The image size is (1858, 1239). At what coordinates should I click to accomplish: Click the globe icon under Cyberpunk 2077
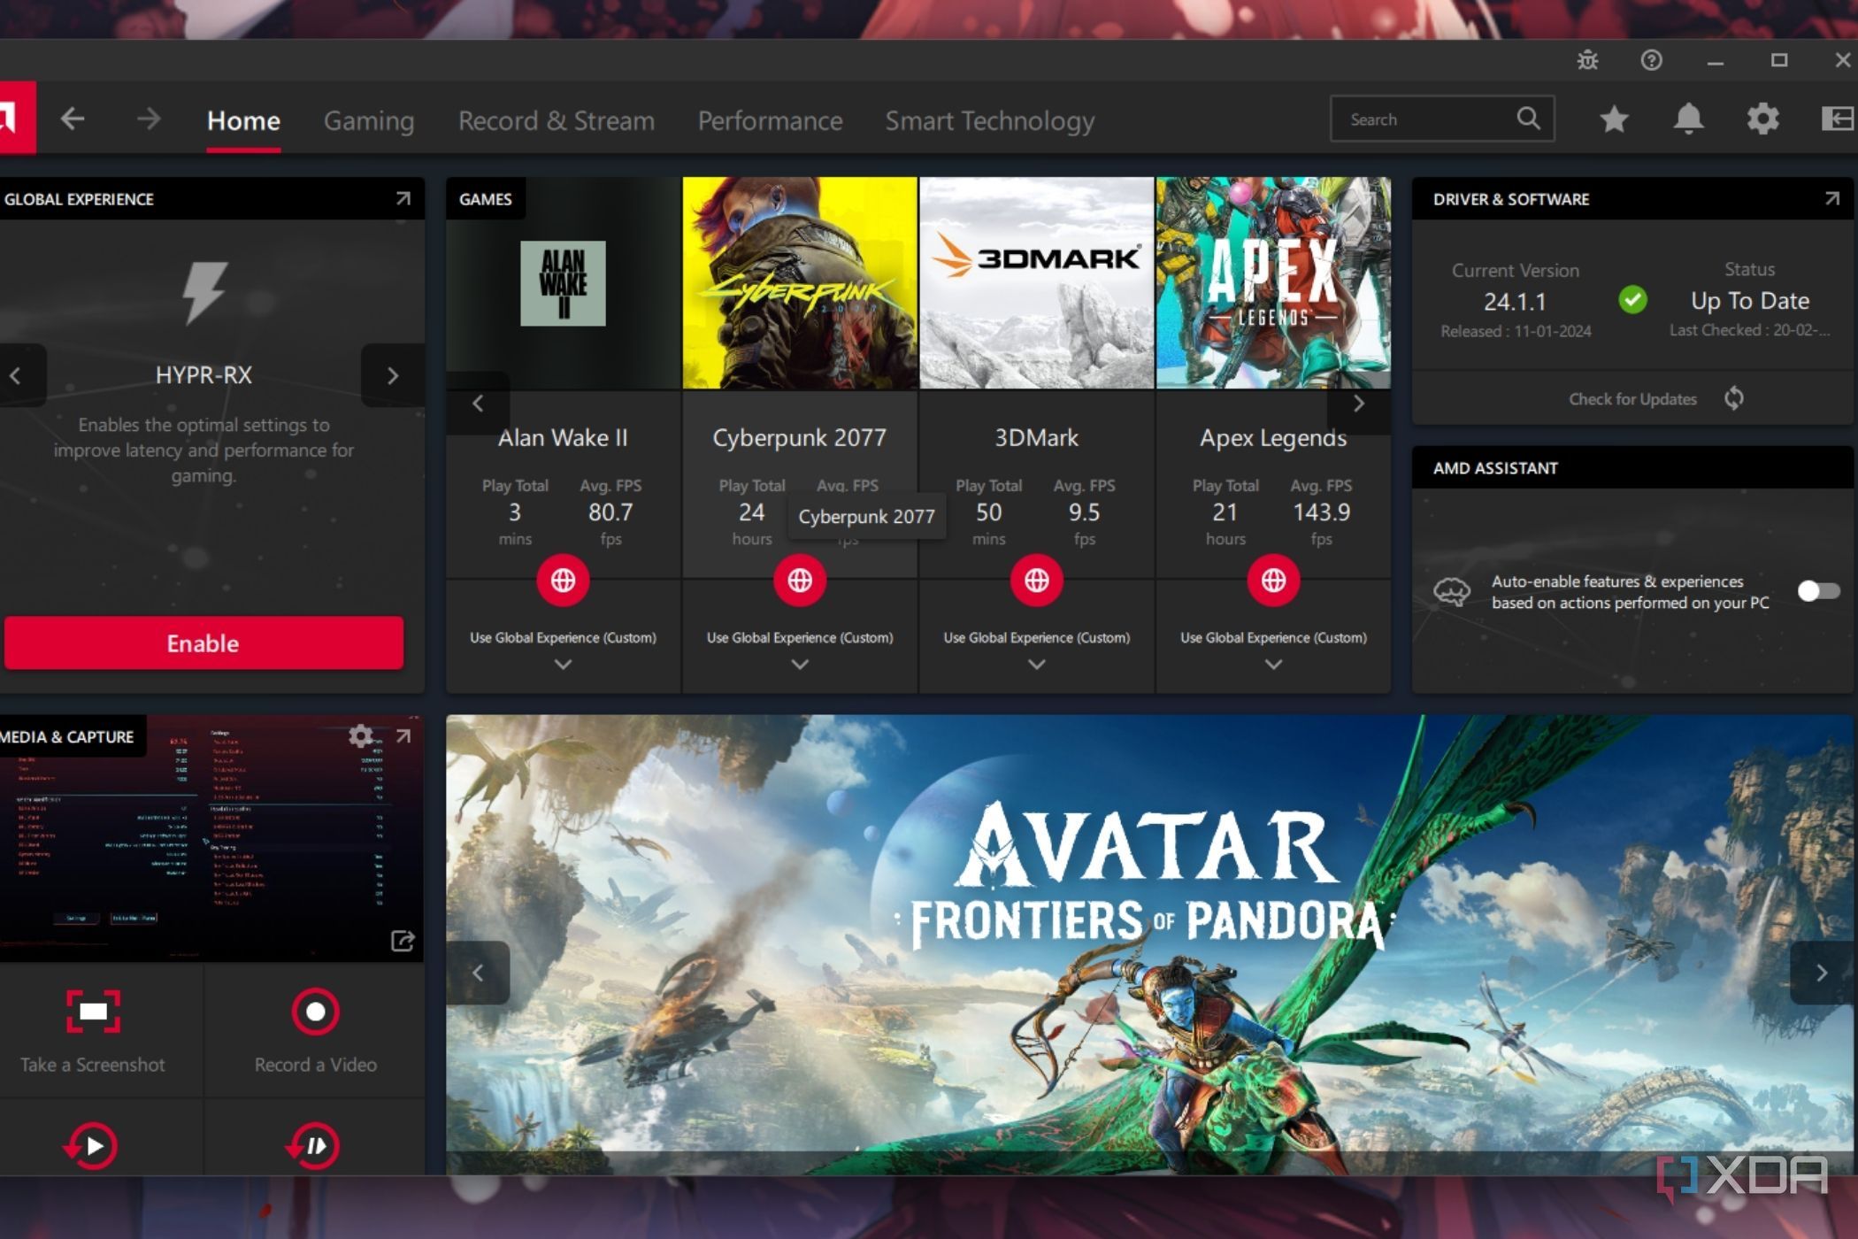(800, 581)
